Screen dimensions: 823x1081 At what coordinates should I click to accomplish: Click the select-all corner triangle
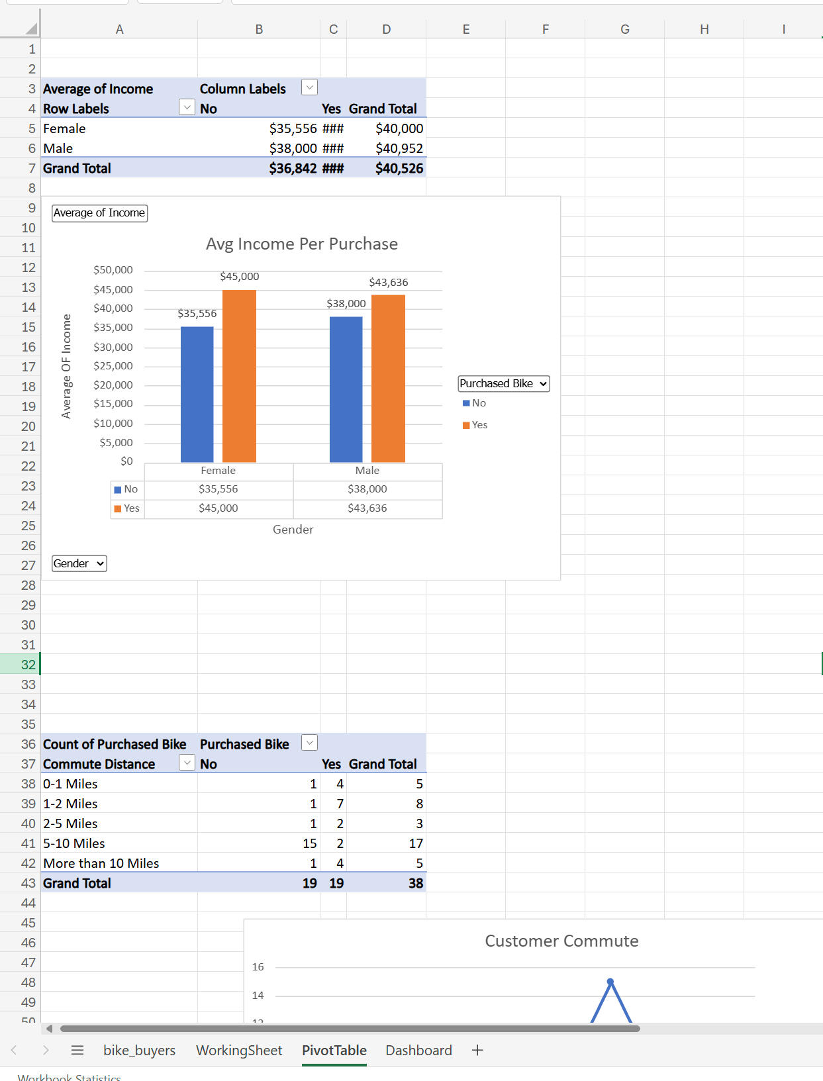(31, 28)
